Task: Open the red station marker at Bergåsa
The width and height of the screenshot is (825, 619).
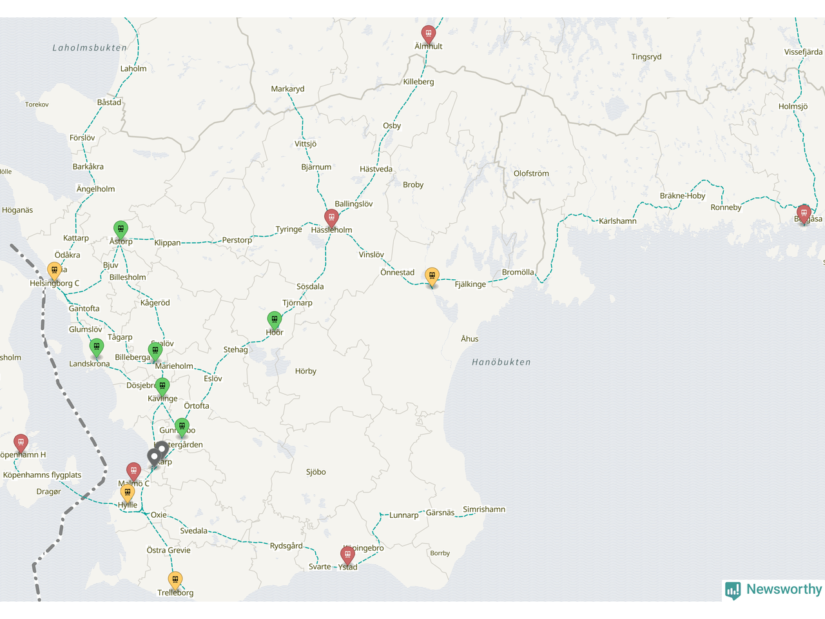Action: [804, 213]
